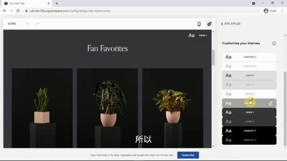Click the preview scroll down arrow
The width and height of the screenshot is (287, 161).
(x=213, y=146)
